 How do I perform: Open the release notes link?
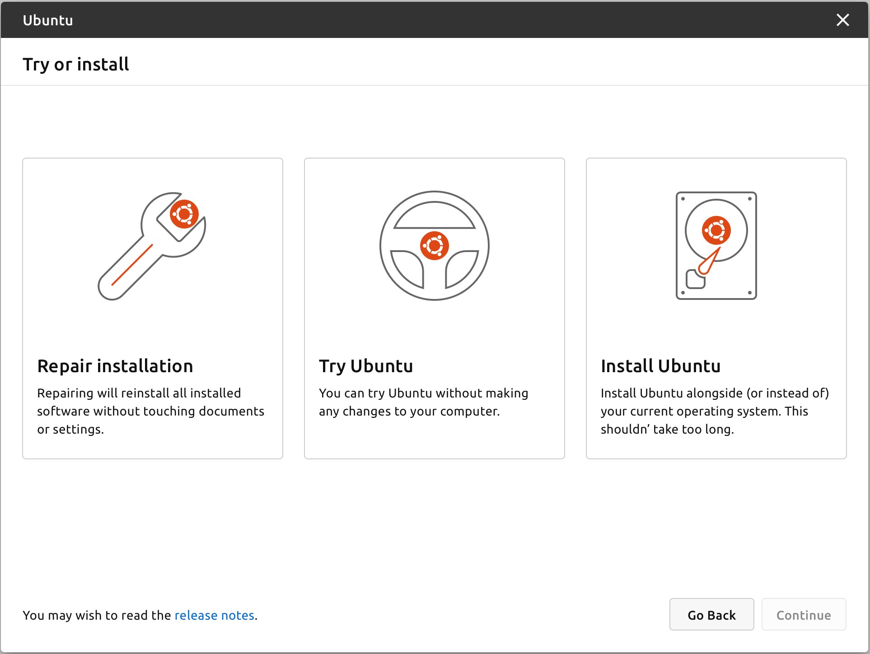point(214,615)
